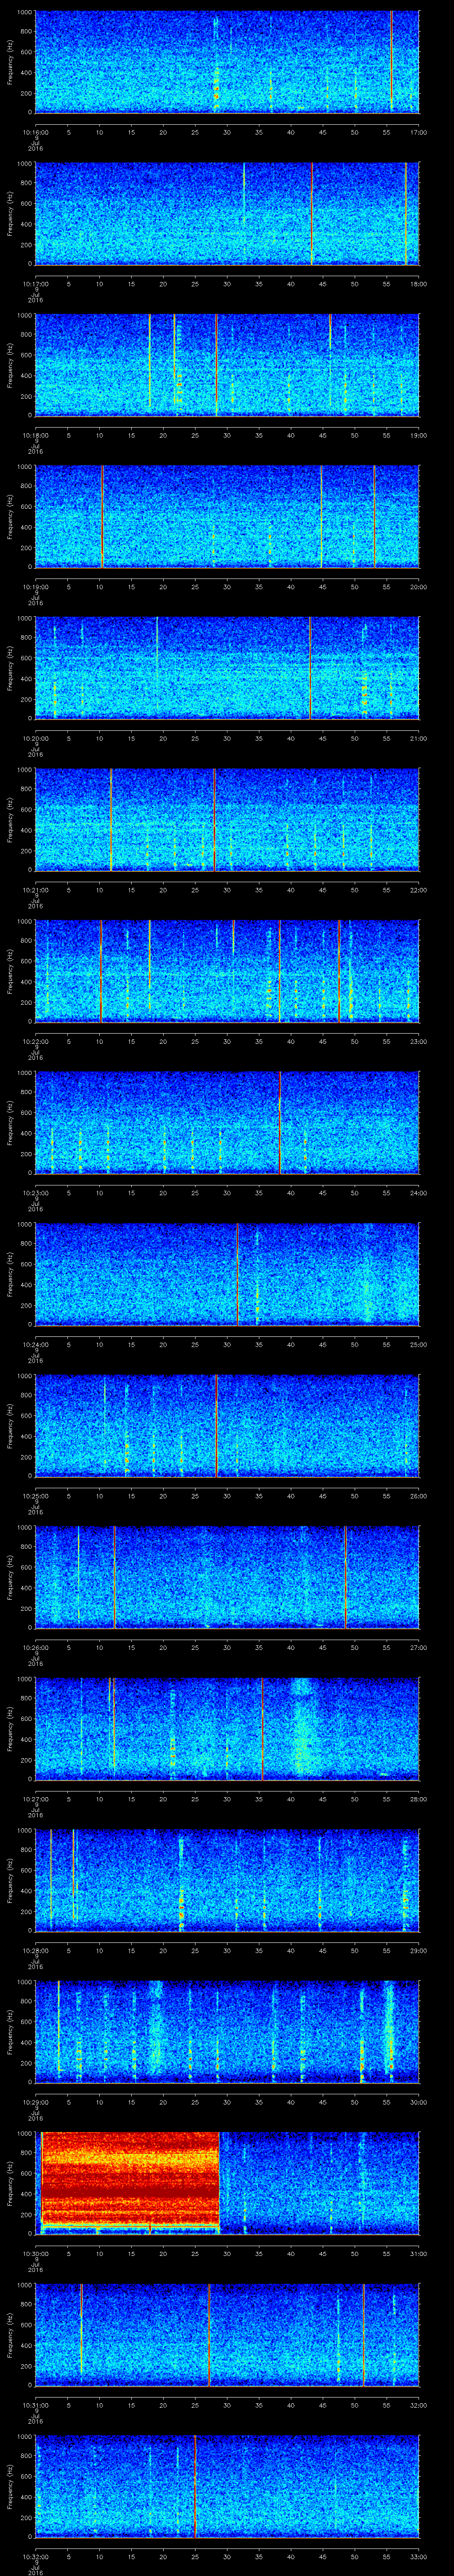Click the '10:30:00' start time label

point(35,2253)
